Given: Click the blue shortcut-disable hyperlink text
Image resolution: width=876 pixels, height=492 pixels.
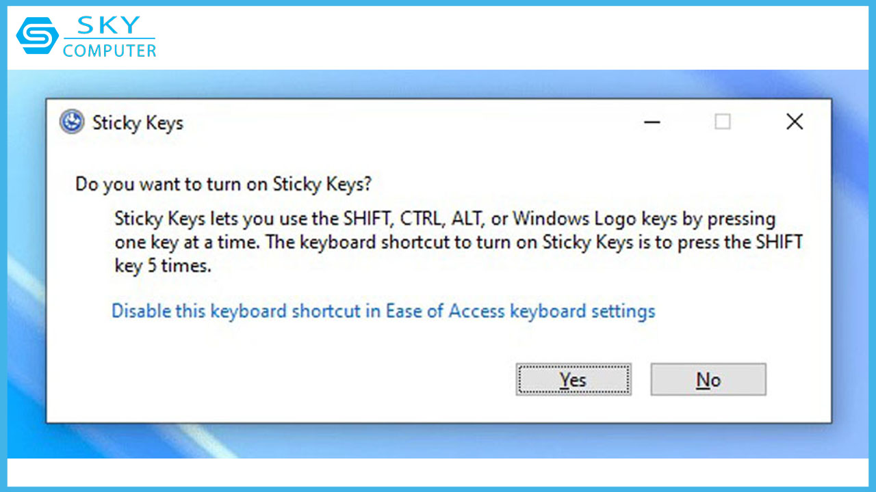Looking at the screenshot, I should [x=383, y=311].
